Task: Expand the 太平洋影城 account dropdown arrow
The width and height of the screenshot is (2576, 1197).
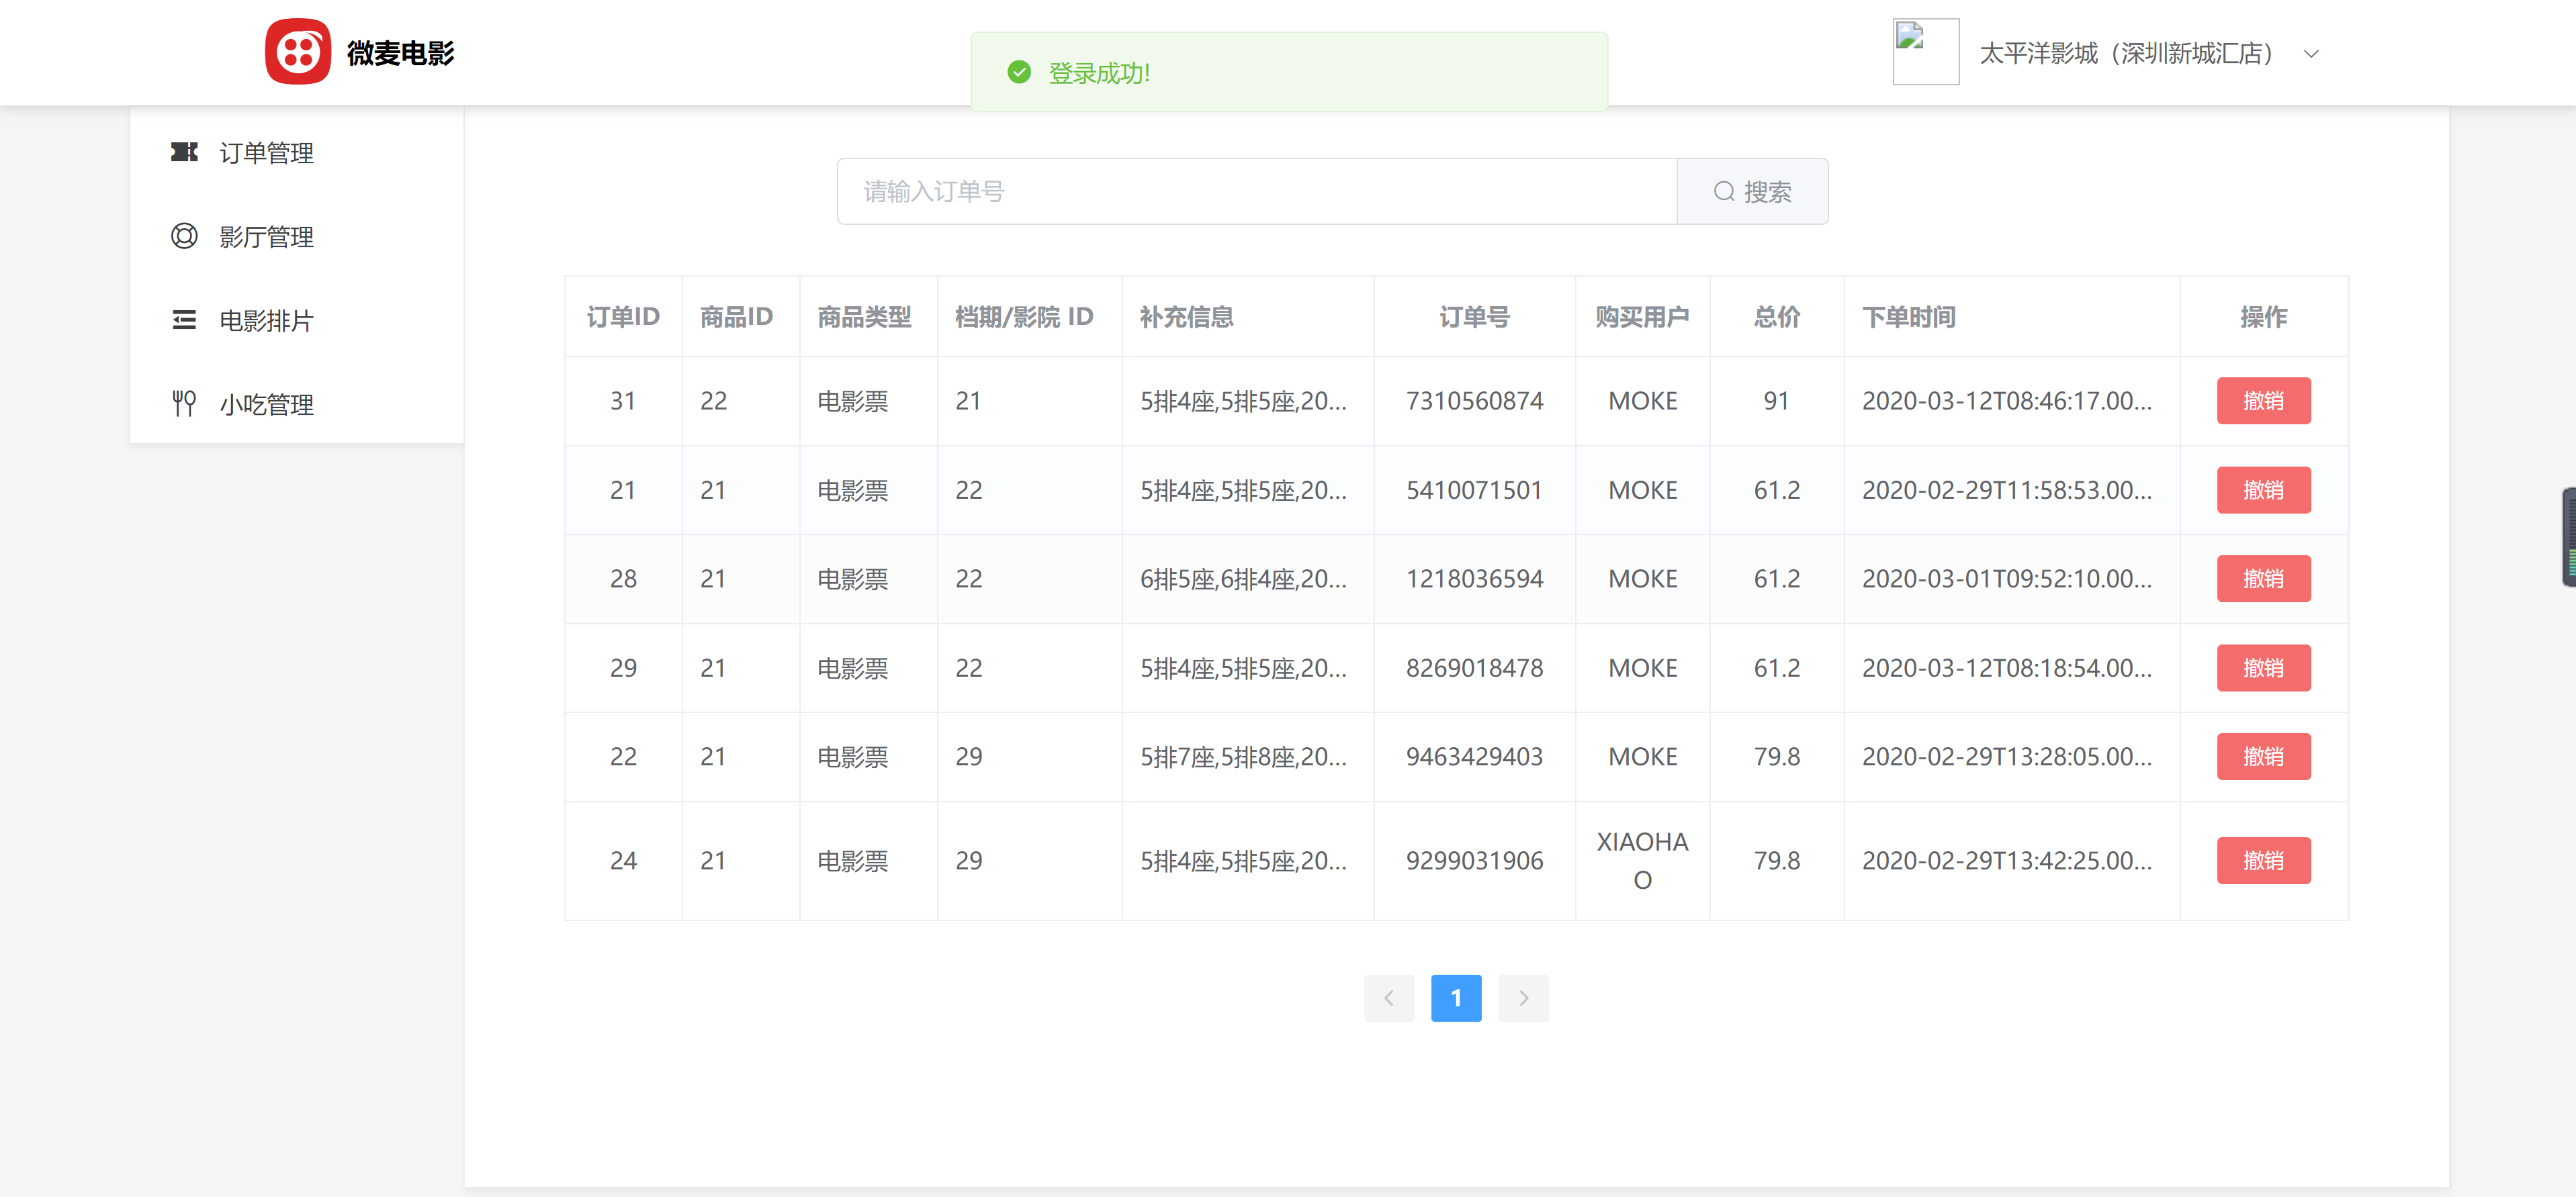Action: pyautogui.click(x=2311, y=54)
